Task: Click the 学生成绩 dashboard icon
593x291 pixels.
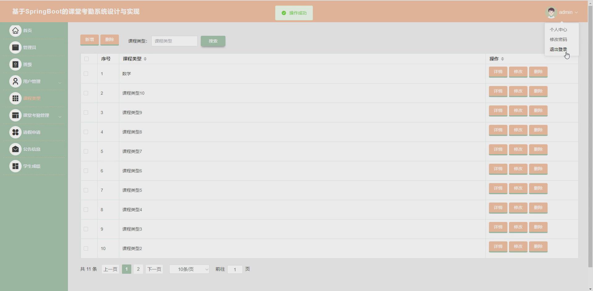Action: (15, 166)
